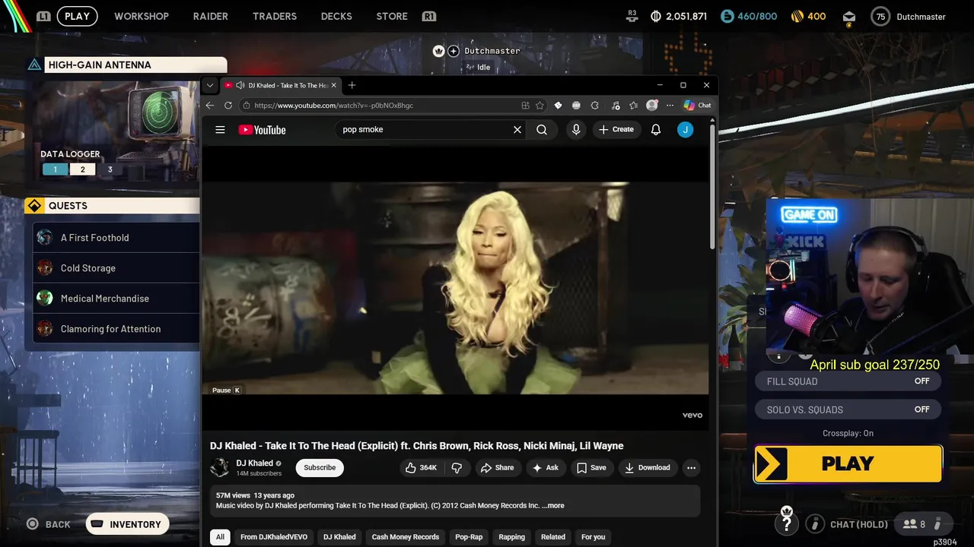Open the game mail/inbox icon
Screen dimensions: 974x547
point(849,17)
